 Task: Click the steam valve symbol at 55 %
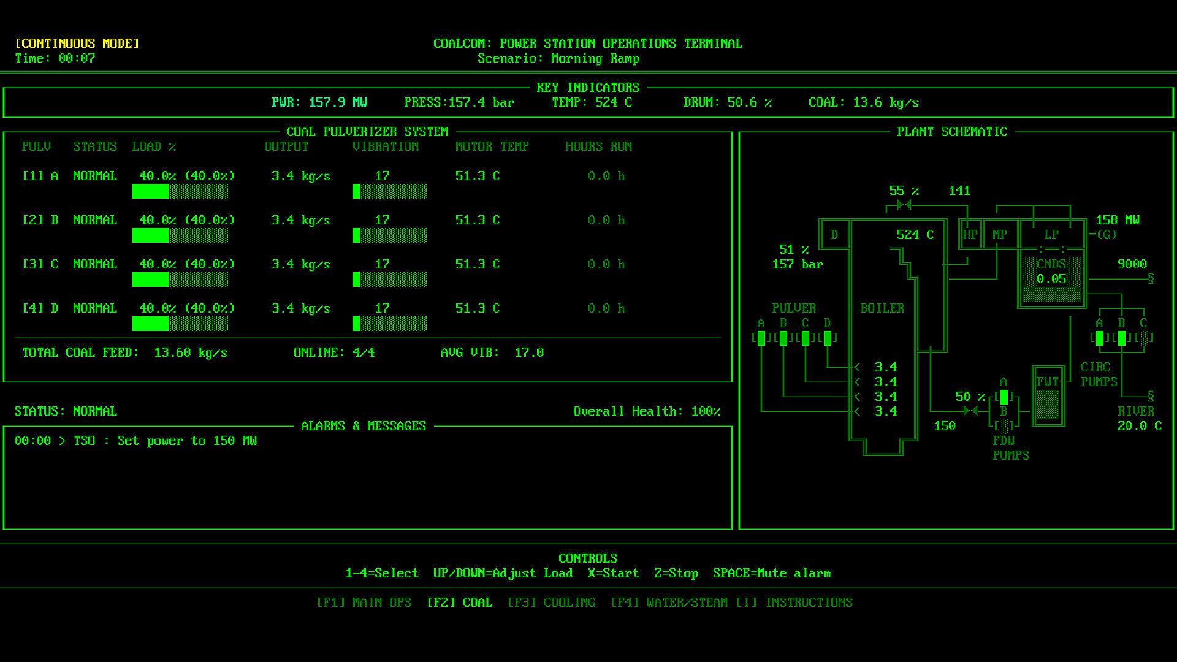click(x=904, y=205)
